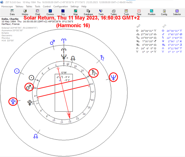
Task: Click the Geocentric label
Action: pyautogui.click(x=7, y=35)
